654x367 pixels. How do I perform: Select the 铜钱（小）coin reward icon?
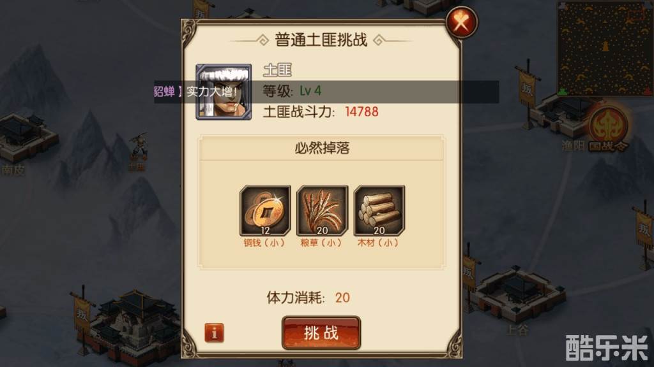point(265,210)
